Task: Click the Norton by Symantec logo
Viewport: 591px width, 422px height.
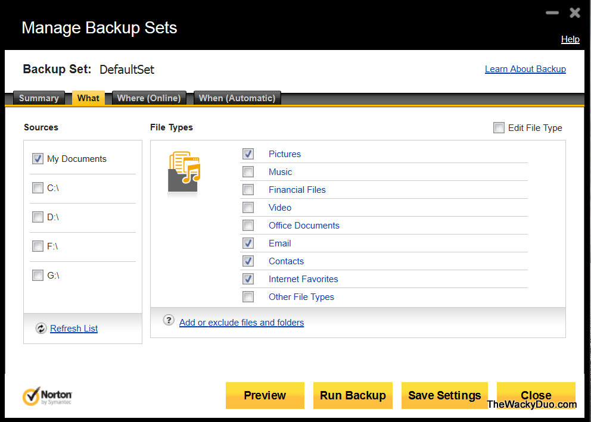Action: [x=48, y=396]
